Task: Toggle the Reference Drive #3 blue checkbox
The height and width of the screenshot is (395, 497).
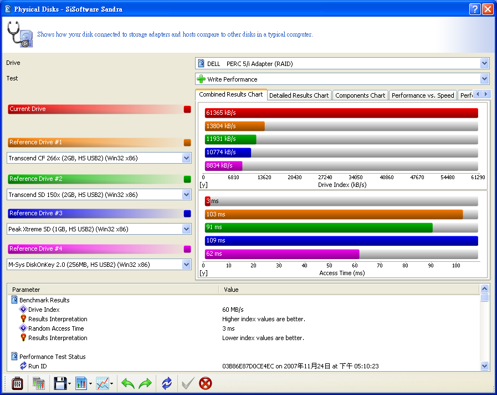Action: point(187,214)
